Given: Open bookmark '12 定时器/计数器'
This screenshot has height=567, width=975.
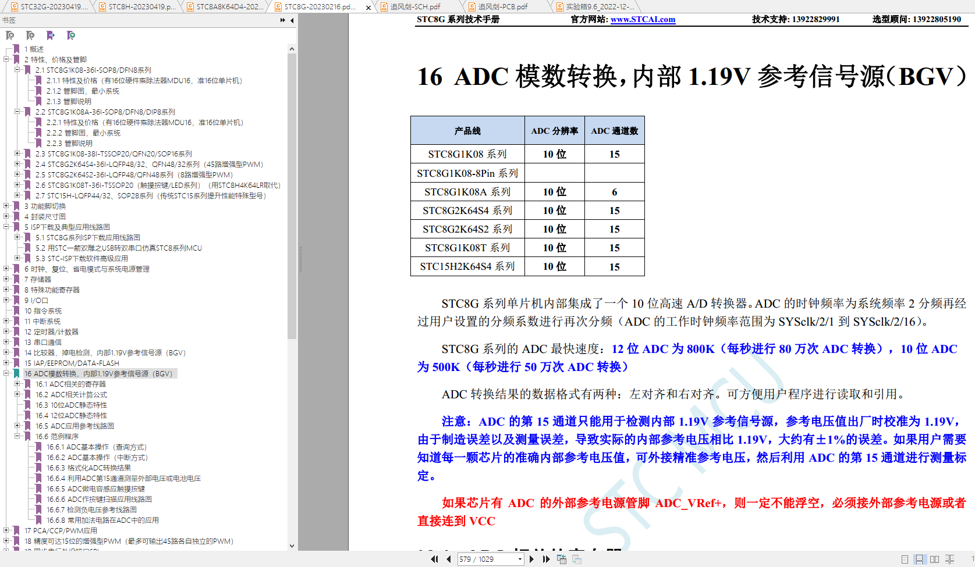Looking at the screenshot, I should (51, 331).
